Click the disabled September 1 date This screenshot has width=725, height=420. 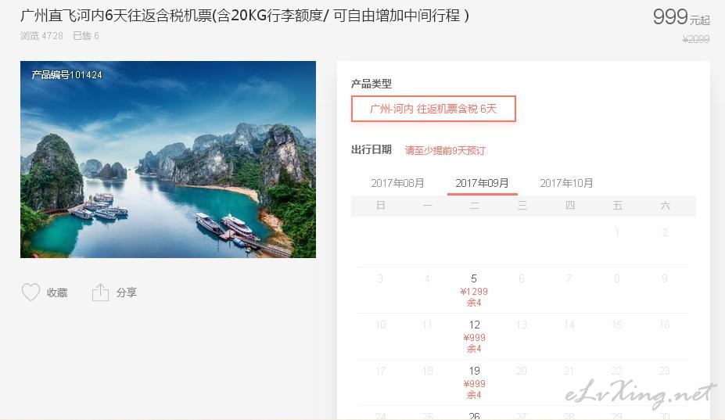point(617,232)
